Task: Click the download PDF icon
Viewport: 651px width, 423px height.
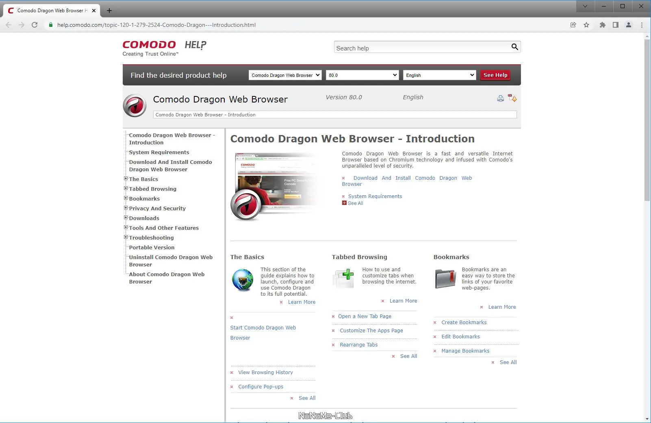Action: tap(512, 98)
